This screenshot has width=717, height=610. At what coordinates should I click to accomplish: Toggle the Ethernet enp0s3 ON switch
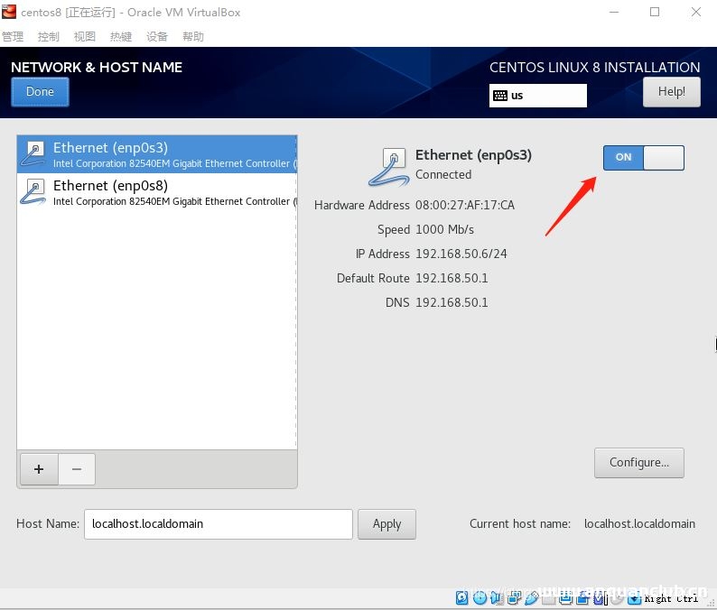click(x=643, y=158)
